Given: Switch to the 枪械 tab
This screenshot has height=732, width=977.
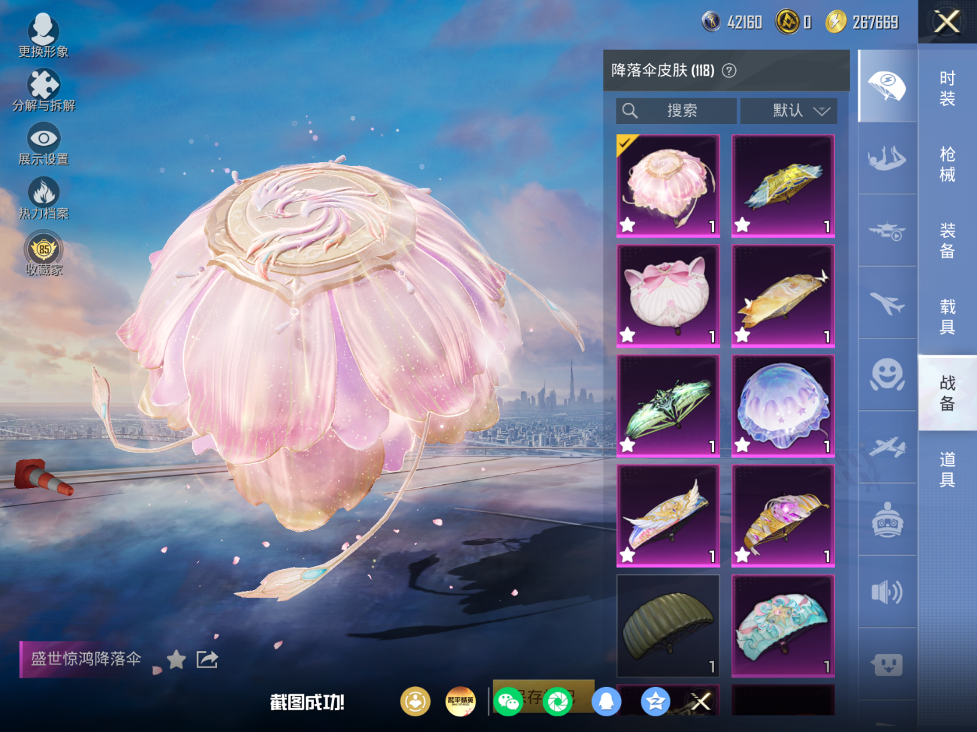Looking at the screenshot, I should point(948,165).
